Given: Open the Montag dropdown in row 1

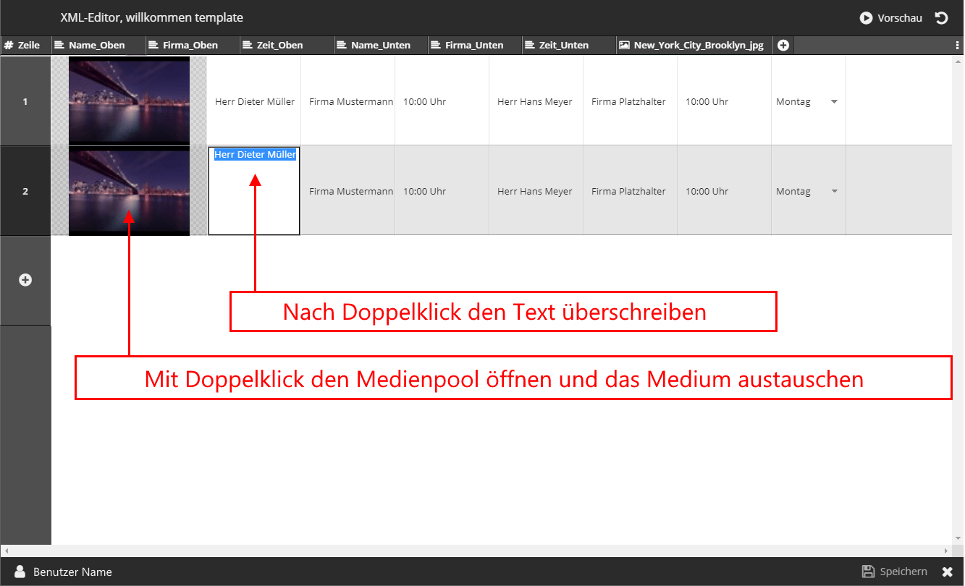Looking at the screenshot, I should (834, 102).
